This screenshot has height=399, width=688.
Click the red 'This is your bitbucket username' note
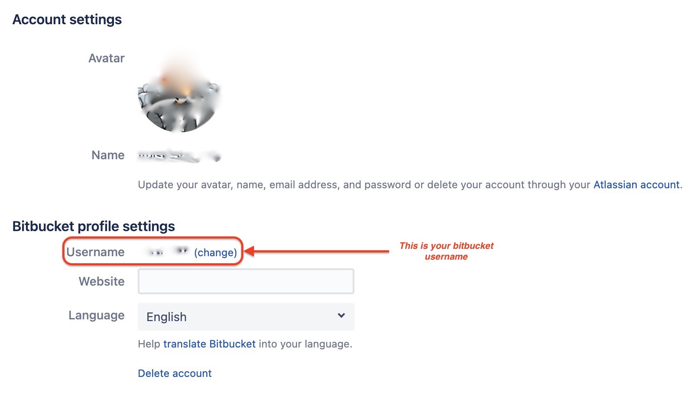pos(446,251)
